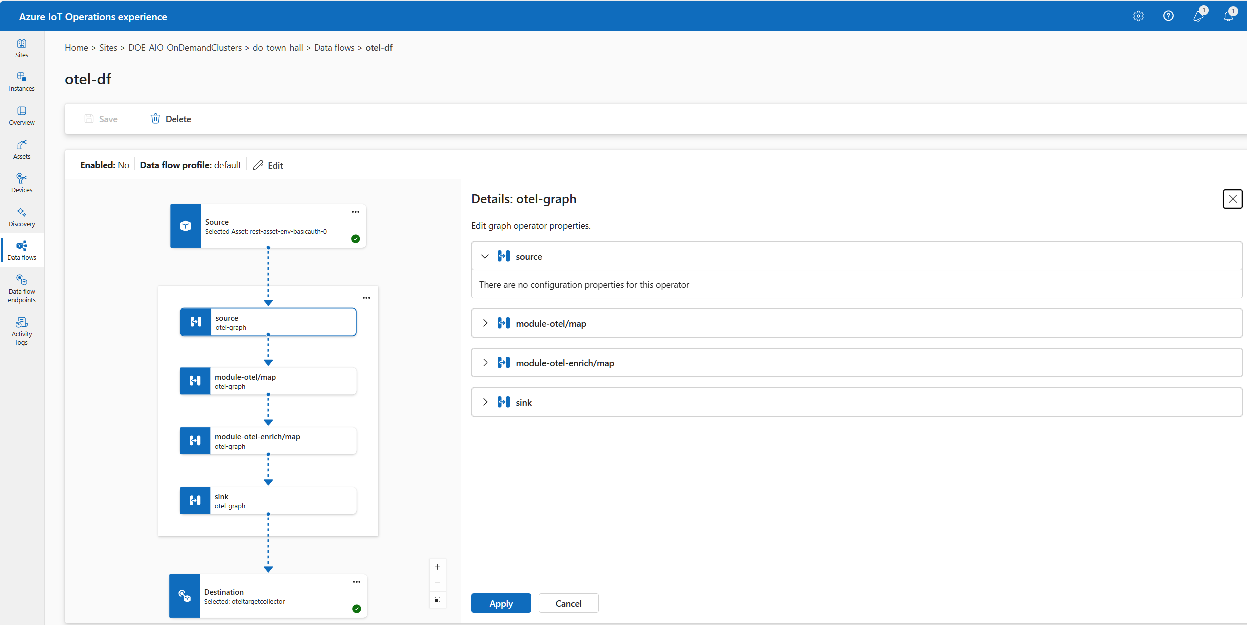Open Source node more options menu

355,212
